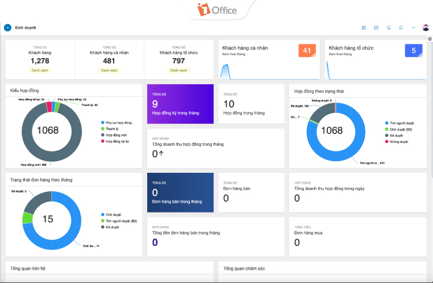Click the 10 Hợp đồng trong tháng card
433x288 pixels.
251,104
